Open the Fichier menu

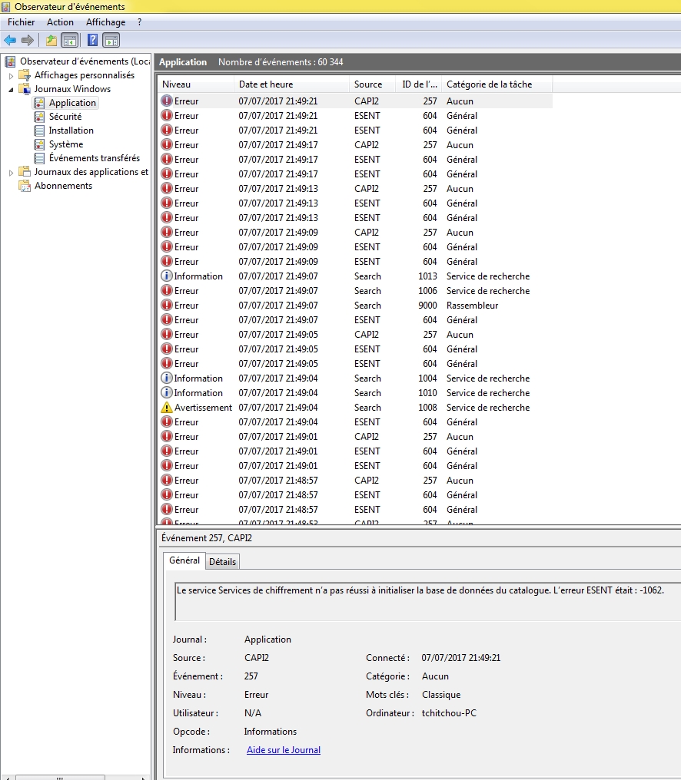tap(22, 22)
